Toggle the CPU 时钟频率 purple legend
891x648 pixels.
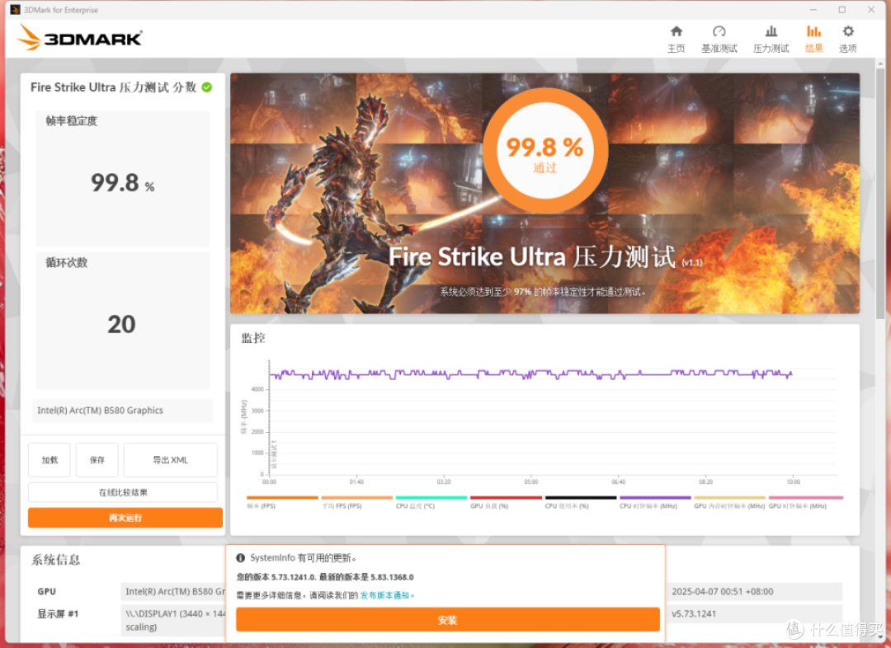coord(655,497)
